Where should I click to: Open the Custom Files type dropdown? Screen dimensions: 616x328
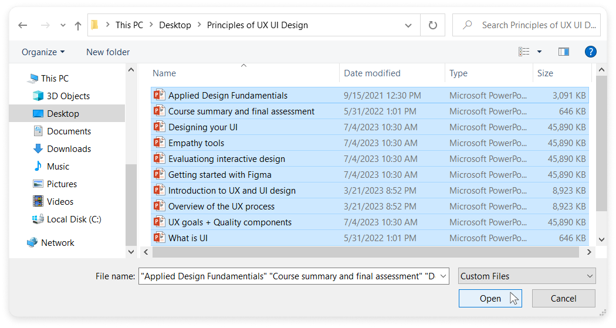pos(527,276)
